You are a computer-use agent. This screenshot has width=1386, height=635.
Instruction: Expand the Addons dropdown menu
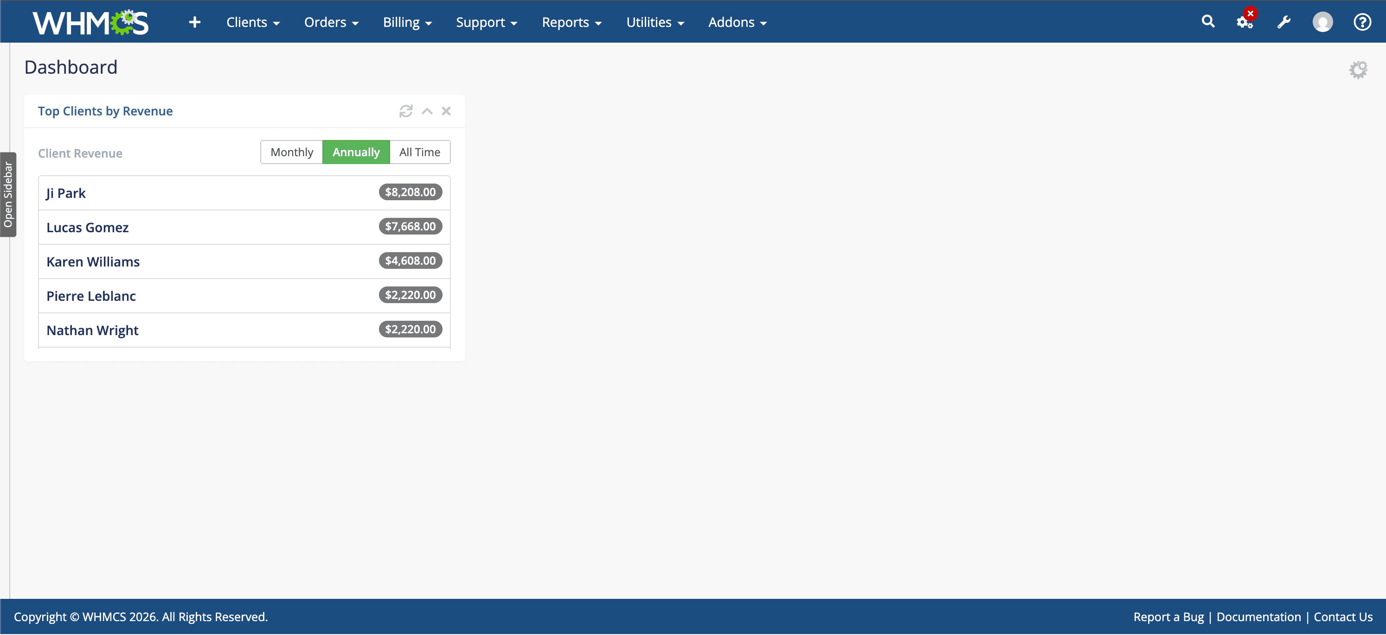coord(737,22)
